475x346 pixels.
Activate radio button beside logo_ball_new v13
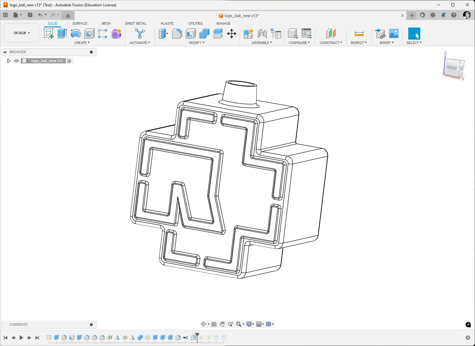69,61
